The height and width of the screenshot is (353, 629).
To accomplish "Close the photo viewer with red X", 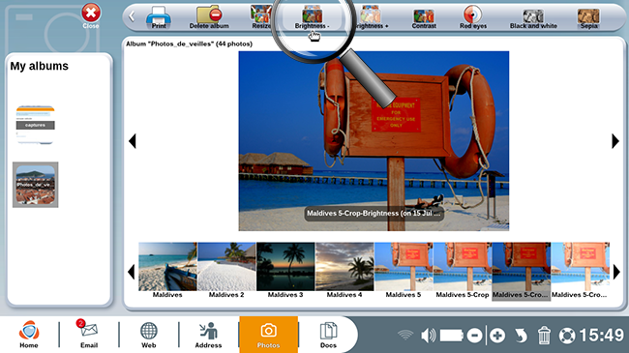I will [91, 15].
